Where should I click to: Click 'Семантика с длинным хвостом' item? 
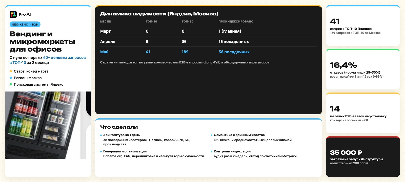coord(239,135)
